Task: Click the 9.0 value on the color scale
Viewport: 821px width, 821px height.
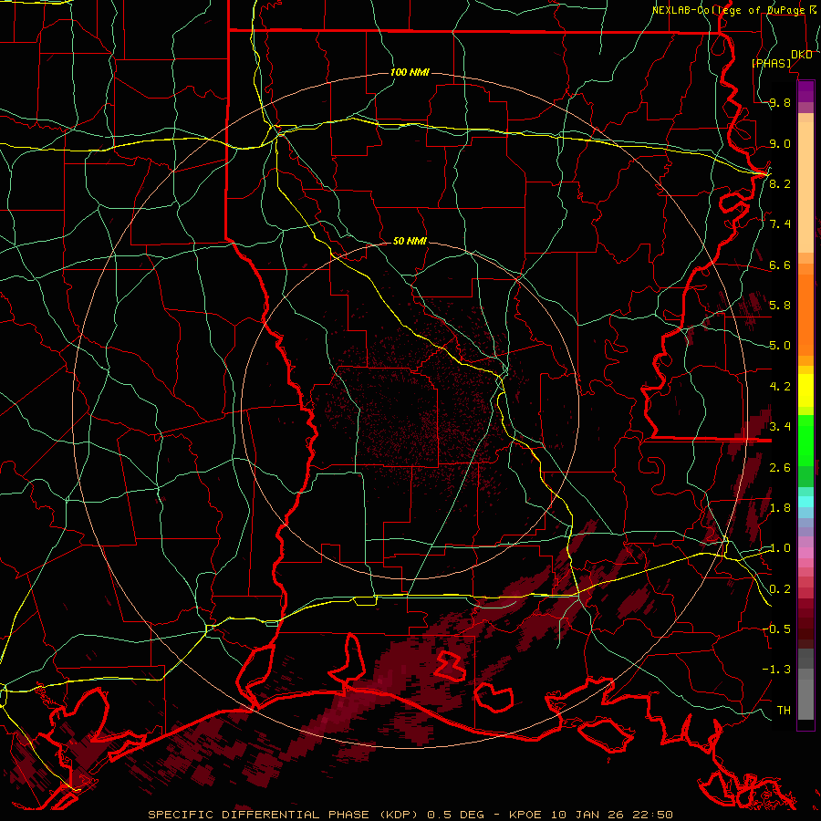Action: point(780,143)
